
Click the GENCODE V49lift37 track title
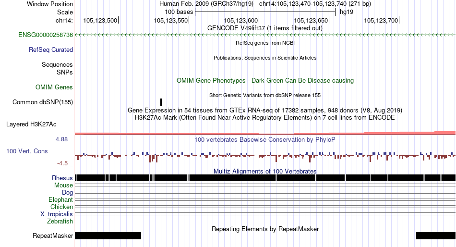(265, 28)
